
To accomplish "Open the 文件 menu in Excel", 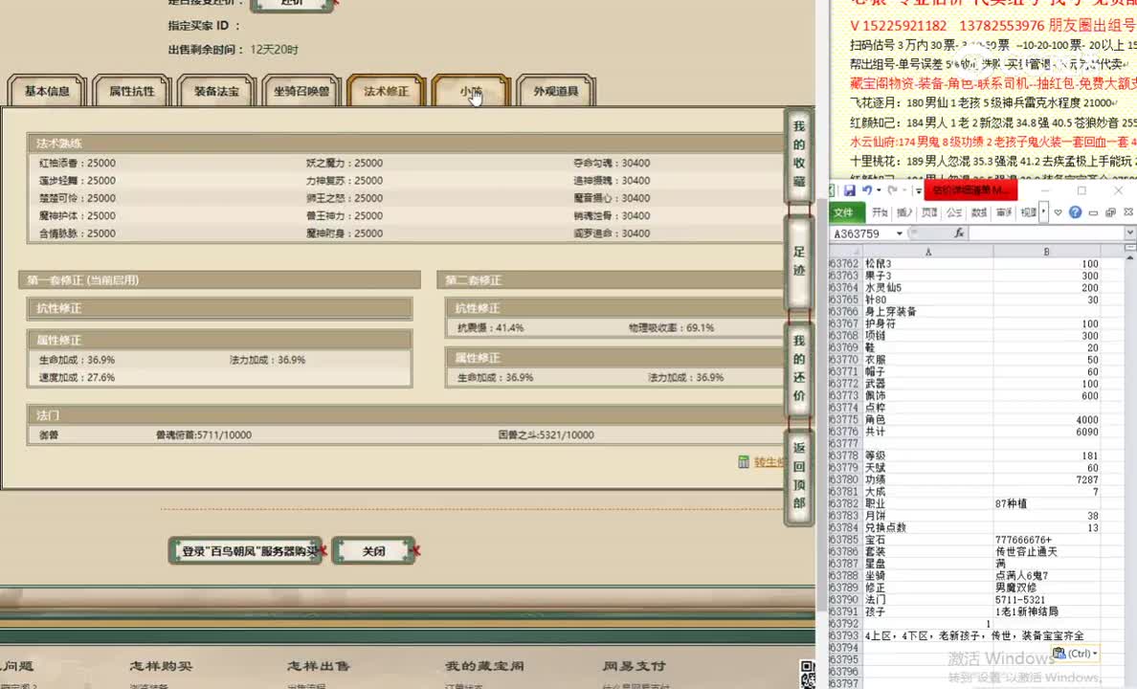I will (845, 212).
